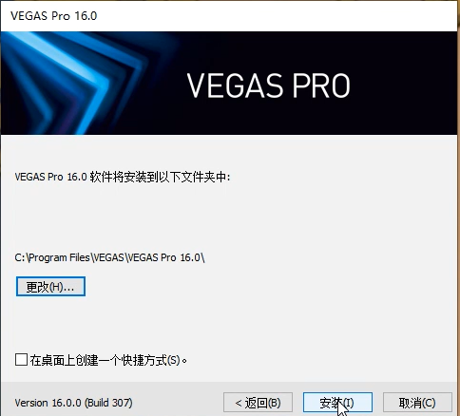Viewport: 460px width, 416px height.
Task: Cancel setup using the 取消(C) button
Action: click(417, 403)
